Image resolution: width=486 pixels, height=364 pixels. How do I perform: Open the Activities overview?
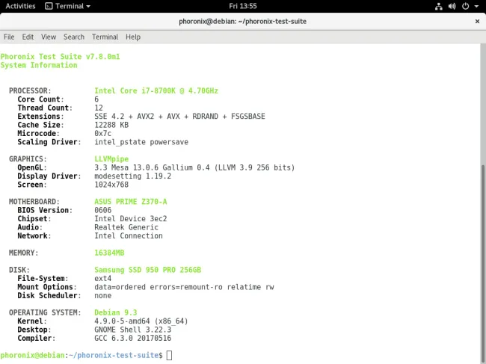point(20,6)
